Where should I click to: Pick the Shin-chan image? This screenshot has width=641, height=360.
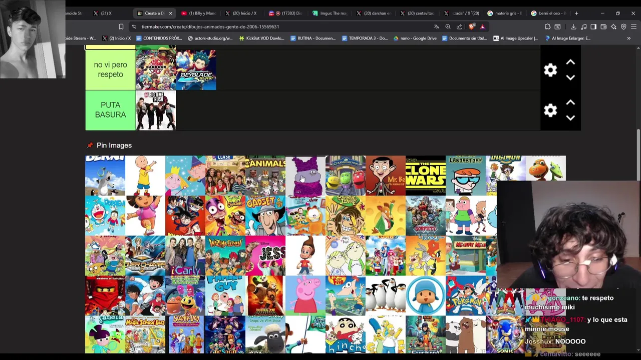[346, 334]
